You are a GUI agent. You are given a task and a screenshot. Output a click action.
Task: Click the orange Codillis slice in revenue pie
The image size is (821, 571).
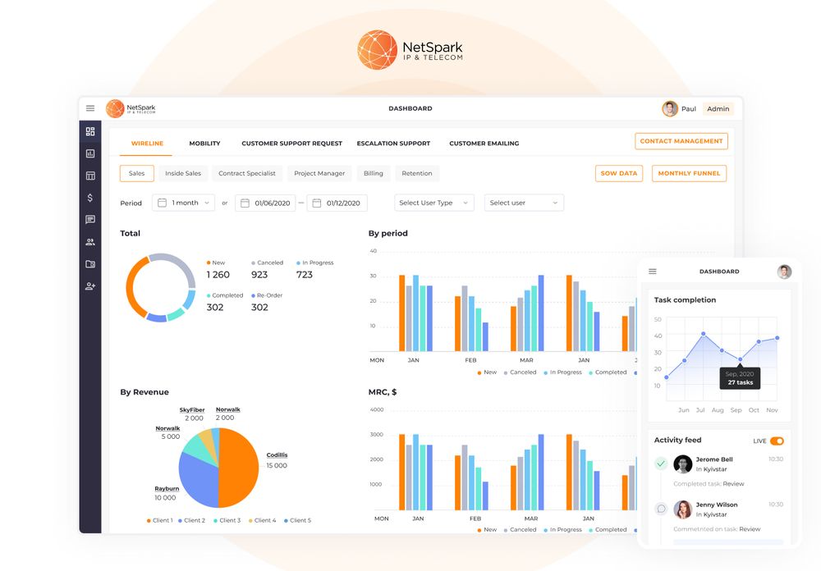pyautogui.click(x=238, y=468)
